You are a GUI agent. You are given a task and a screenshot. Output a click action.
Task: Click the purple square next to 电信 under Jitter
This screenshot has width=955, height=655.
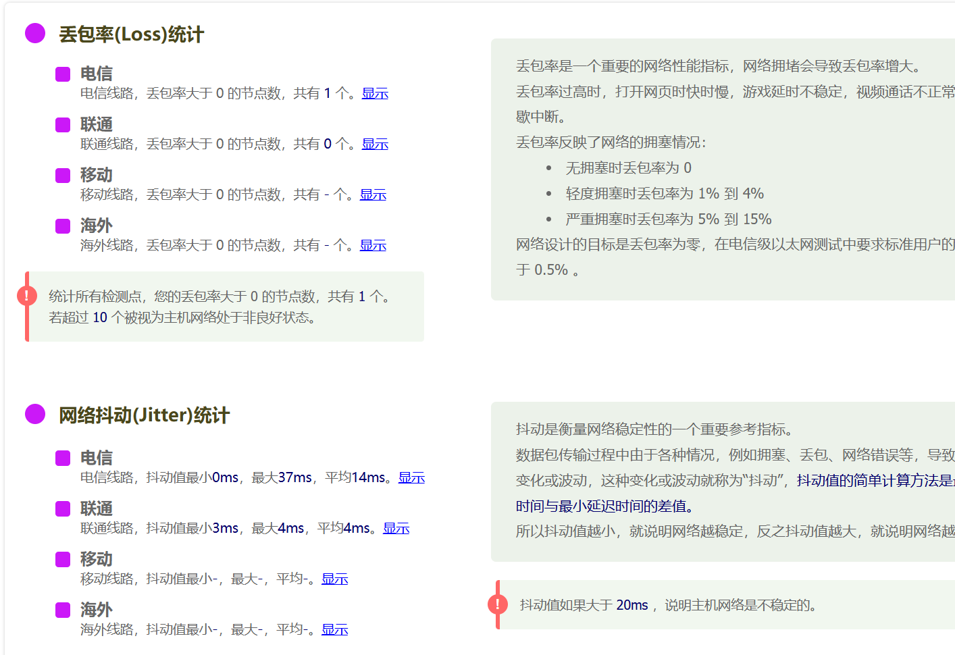(x=63, y=459)
